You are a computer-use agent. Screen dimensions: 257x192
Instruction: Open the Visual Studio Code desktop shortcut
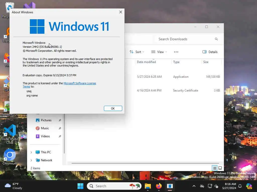[x=10, y=134]
